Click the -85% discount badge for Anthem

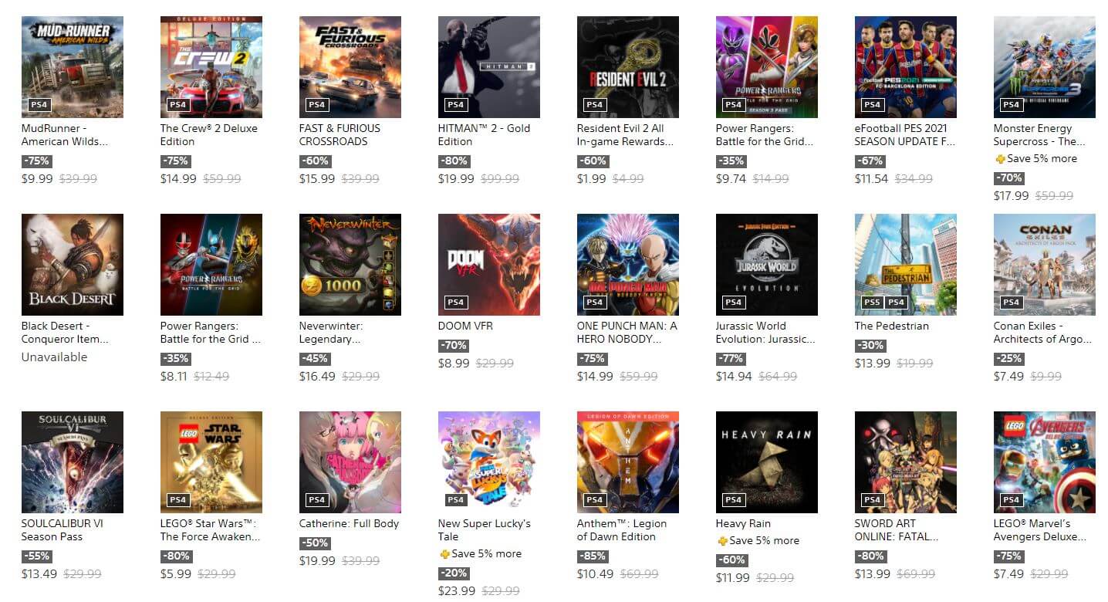(x=593, y=556)
